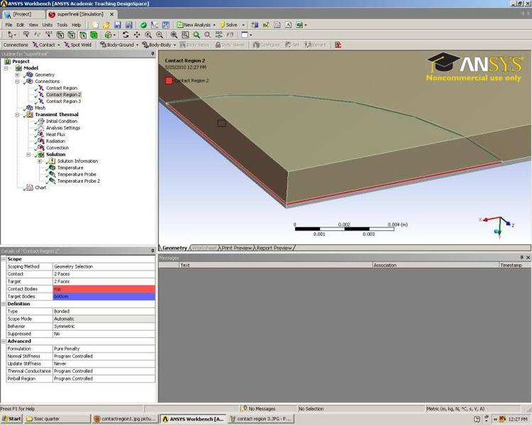
Task: Click the Open folder icon
Action: tap(106, 25)
